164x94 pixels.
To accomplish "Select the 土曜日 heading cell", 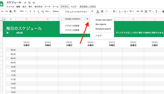I will [x=155, y=45].
